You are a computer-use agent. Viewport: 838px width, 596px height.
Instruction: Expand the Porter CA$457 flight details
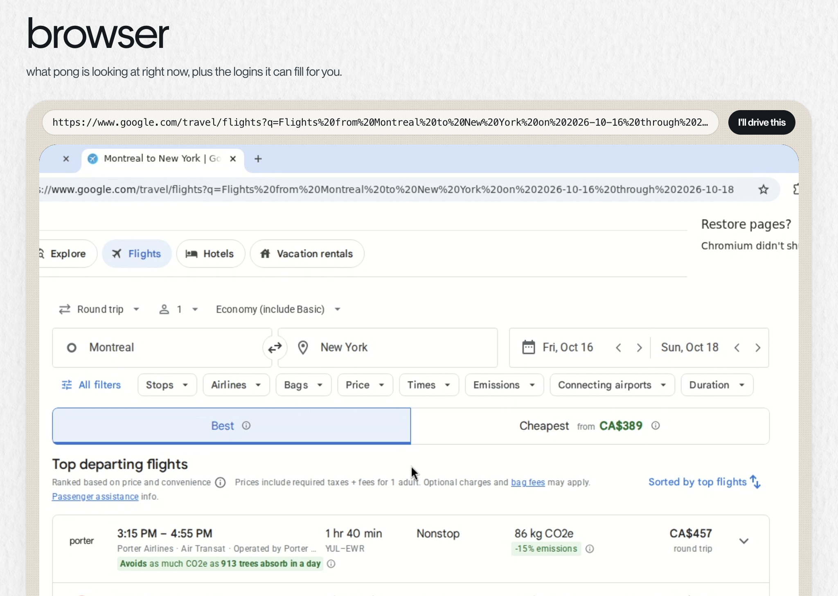(x=744, y=541)
